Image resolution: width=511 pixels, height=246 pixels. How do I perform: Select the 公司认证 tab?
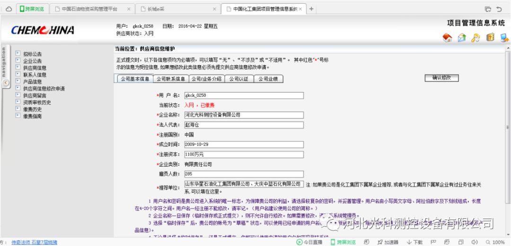239,79
